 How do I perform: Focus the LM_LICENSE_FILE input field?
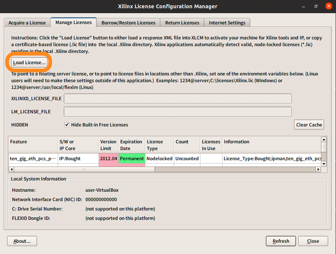[178, 112]
